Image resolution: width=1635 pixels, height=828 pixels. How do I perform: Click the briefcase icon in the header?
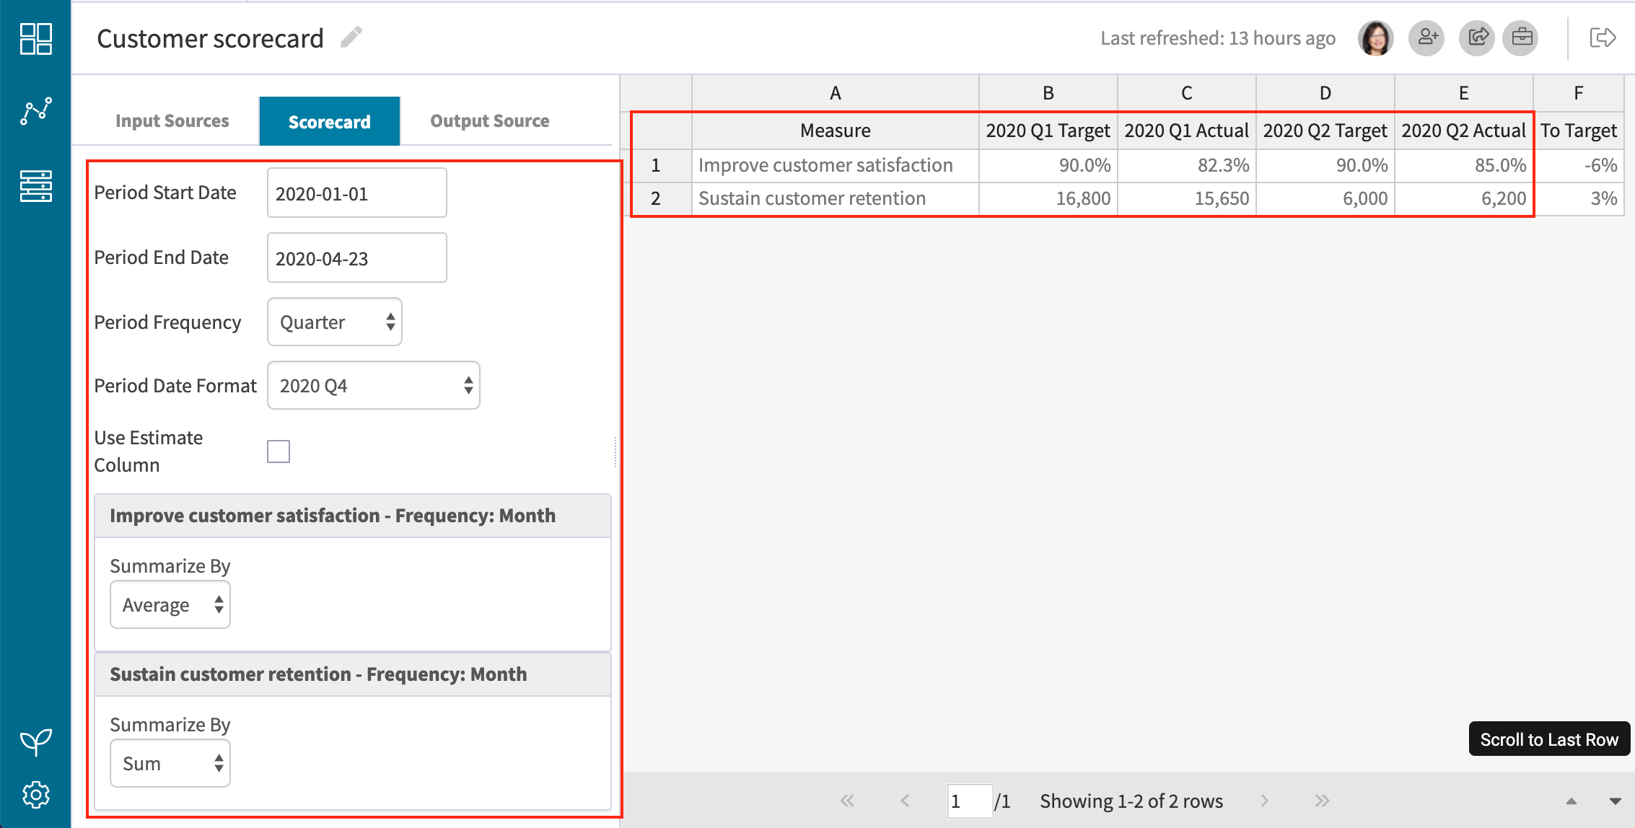pos(1521,38)
